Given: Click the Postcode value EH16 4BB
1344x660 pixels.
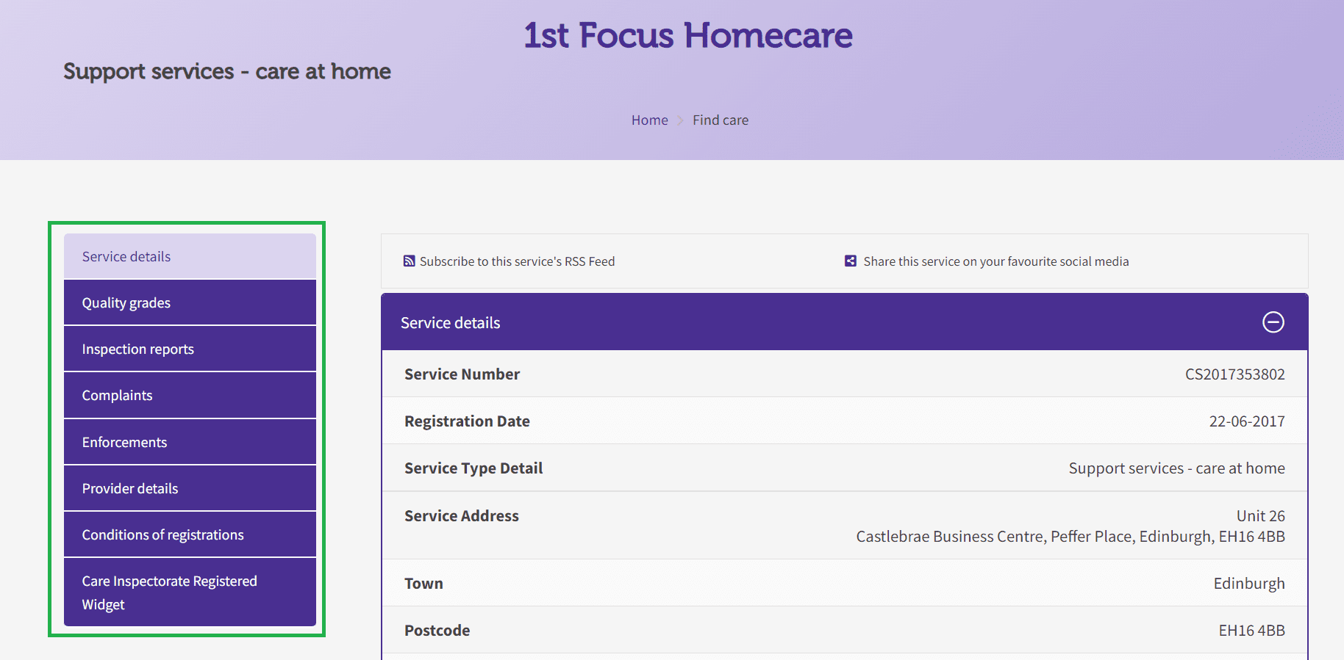Looking at the screenshot, I should pyautogui.click(x=1251, y=631).
